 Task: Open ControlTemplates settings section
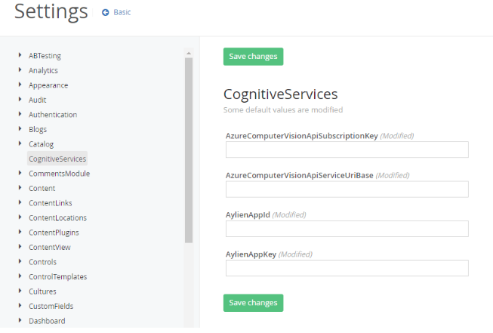[58, 276]
